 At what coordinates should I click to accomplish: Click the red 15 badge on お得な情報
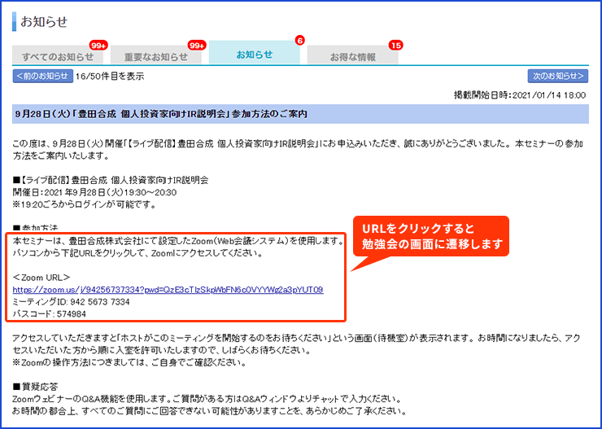coord(395,46)
